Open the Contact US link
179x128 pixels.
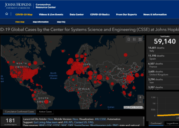click(81, 122)
